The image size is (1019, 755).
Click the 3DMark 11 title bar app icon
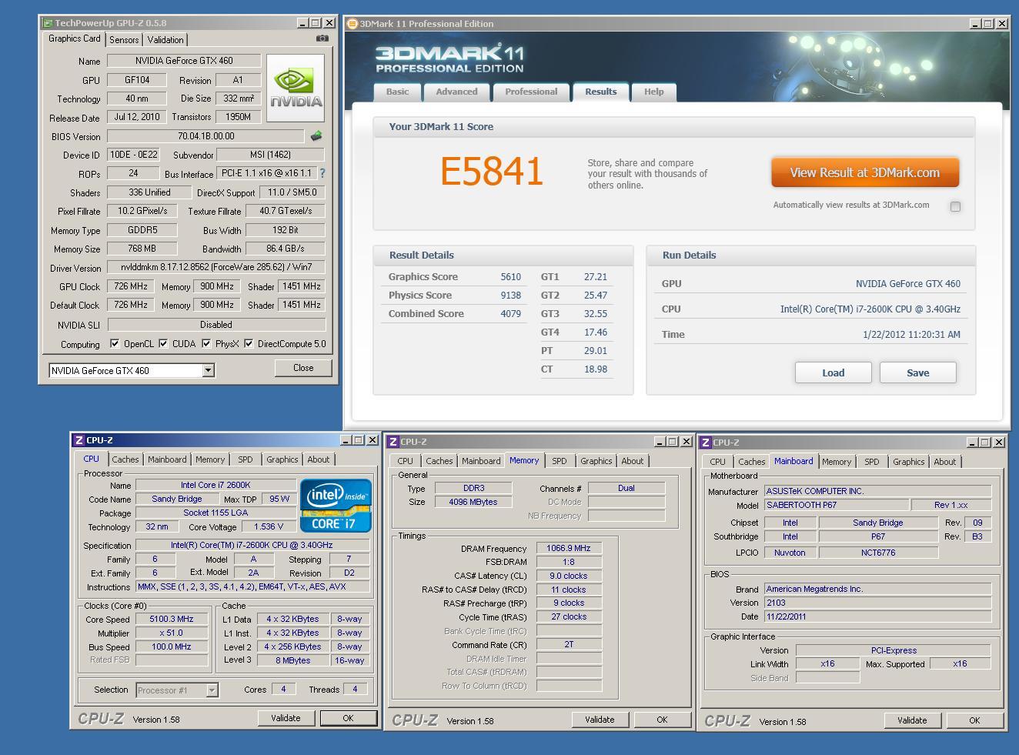352,24
